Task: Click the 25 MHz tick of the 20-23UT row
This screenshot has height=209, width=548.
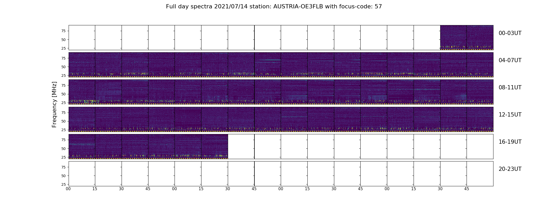Action: point(63,184)
